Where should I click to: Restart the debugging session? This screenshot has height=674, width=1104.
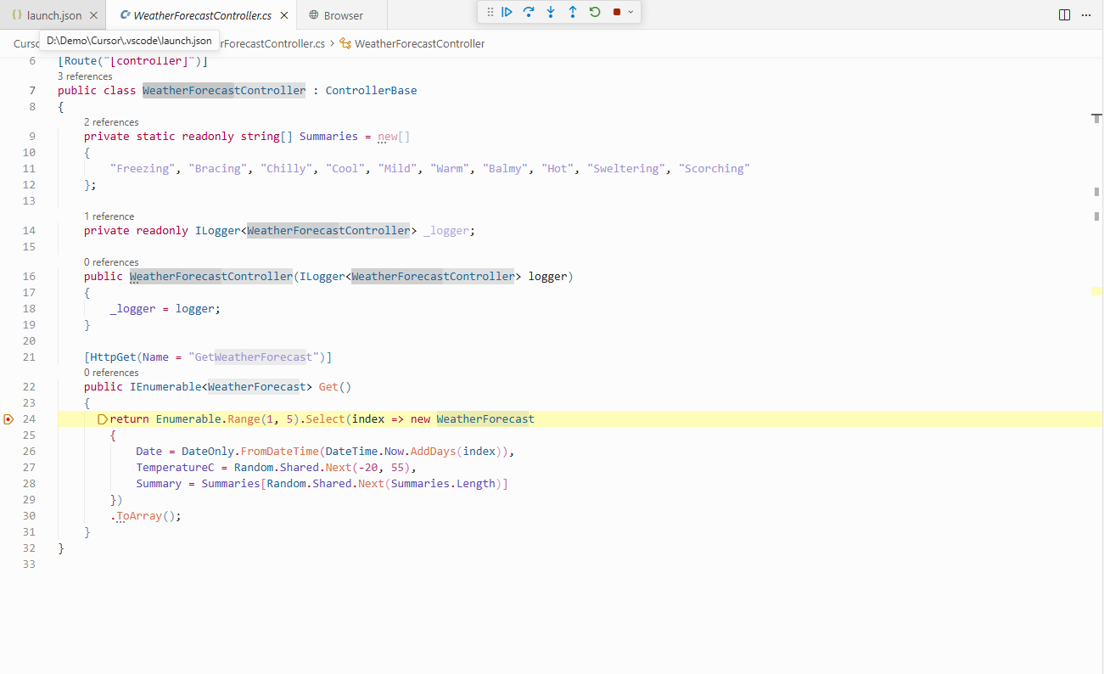click(x=595, y=12)
